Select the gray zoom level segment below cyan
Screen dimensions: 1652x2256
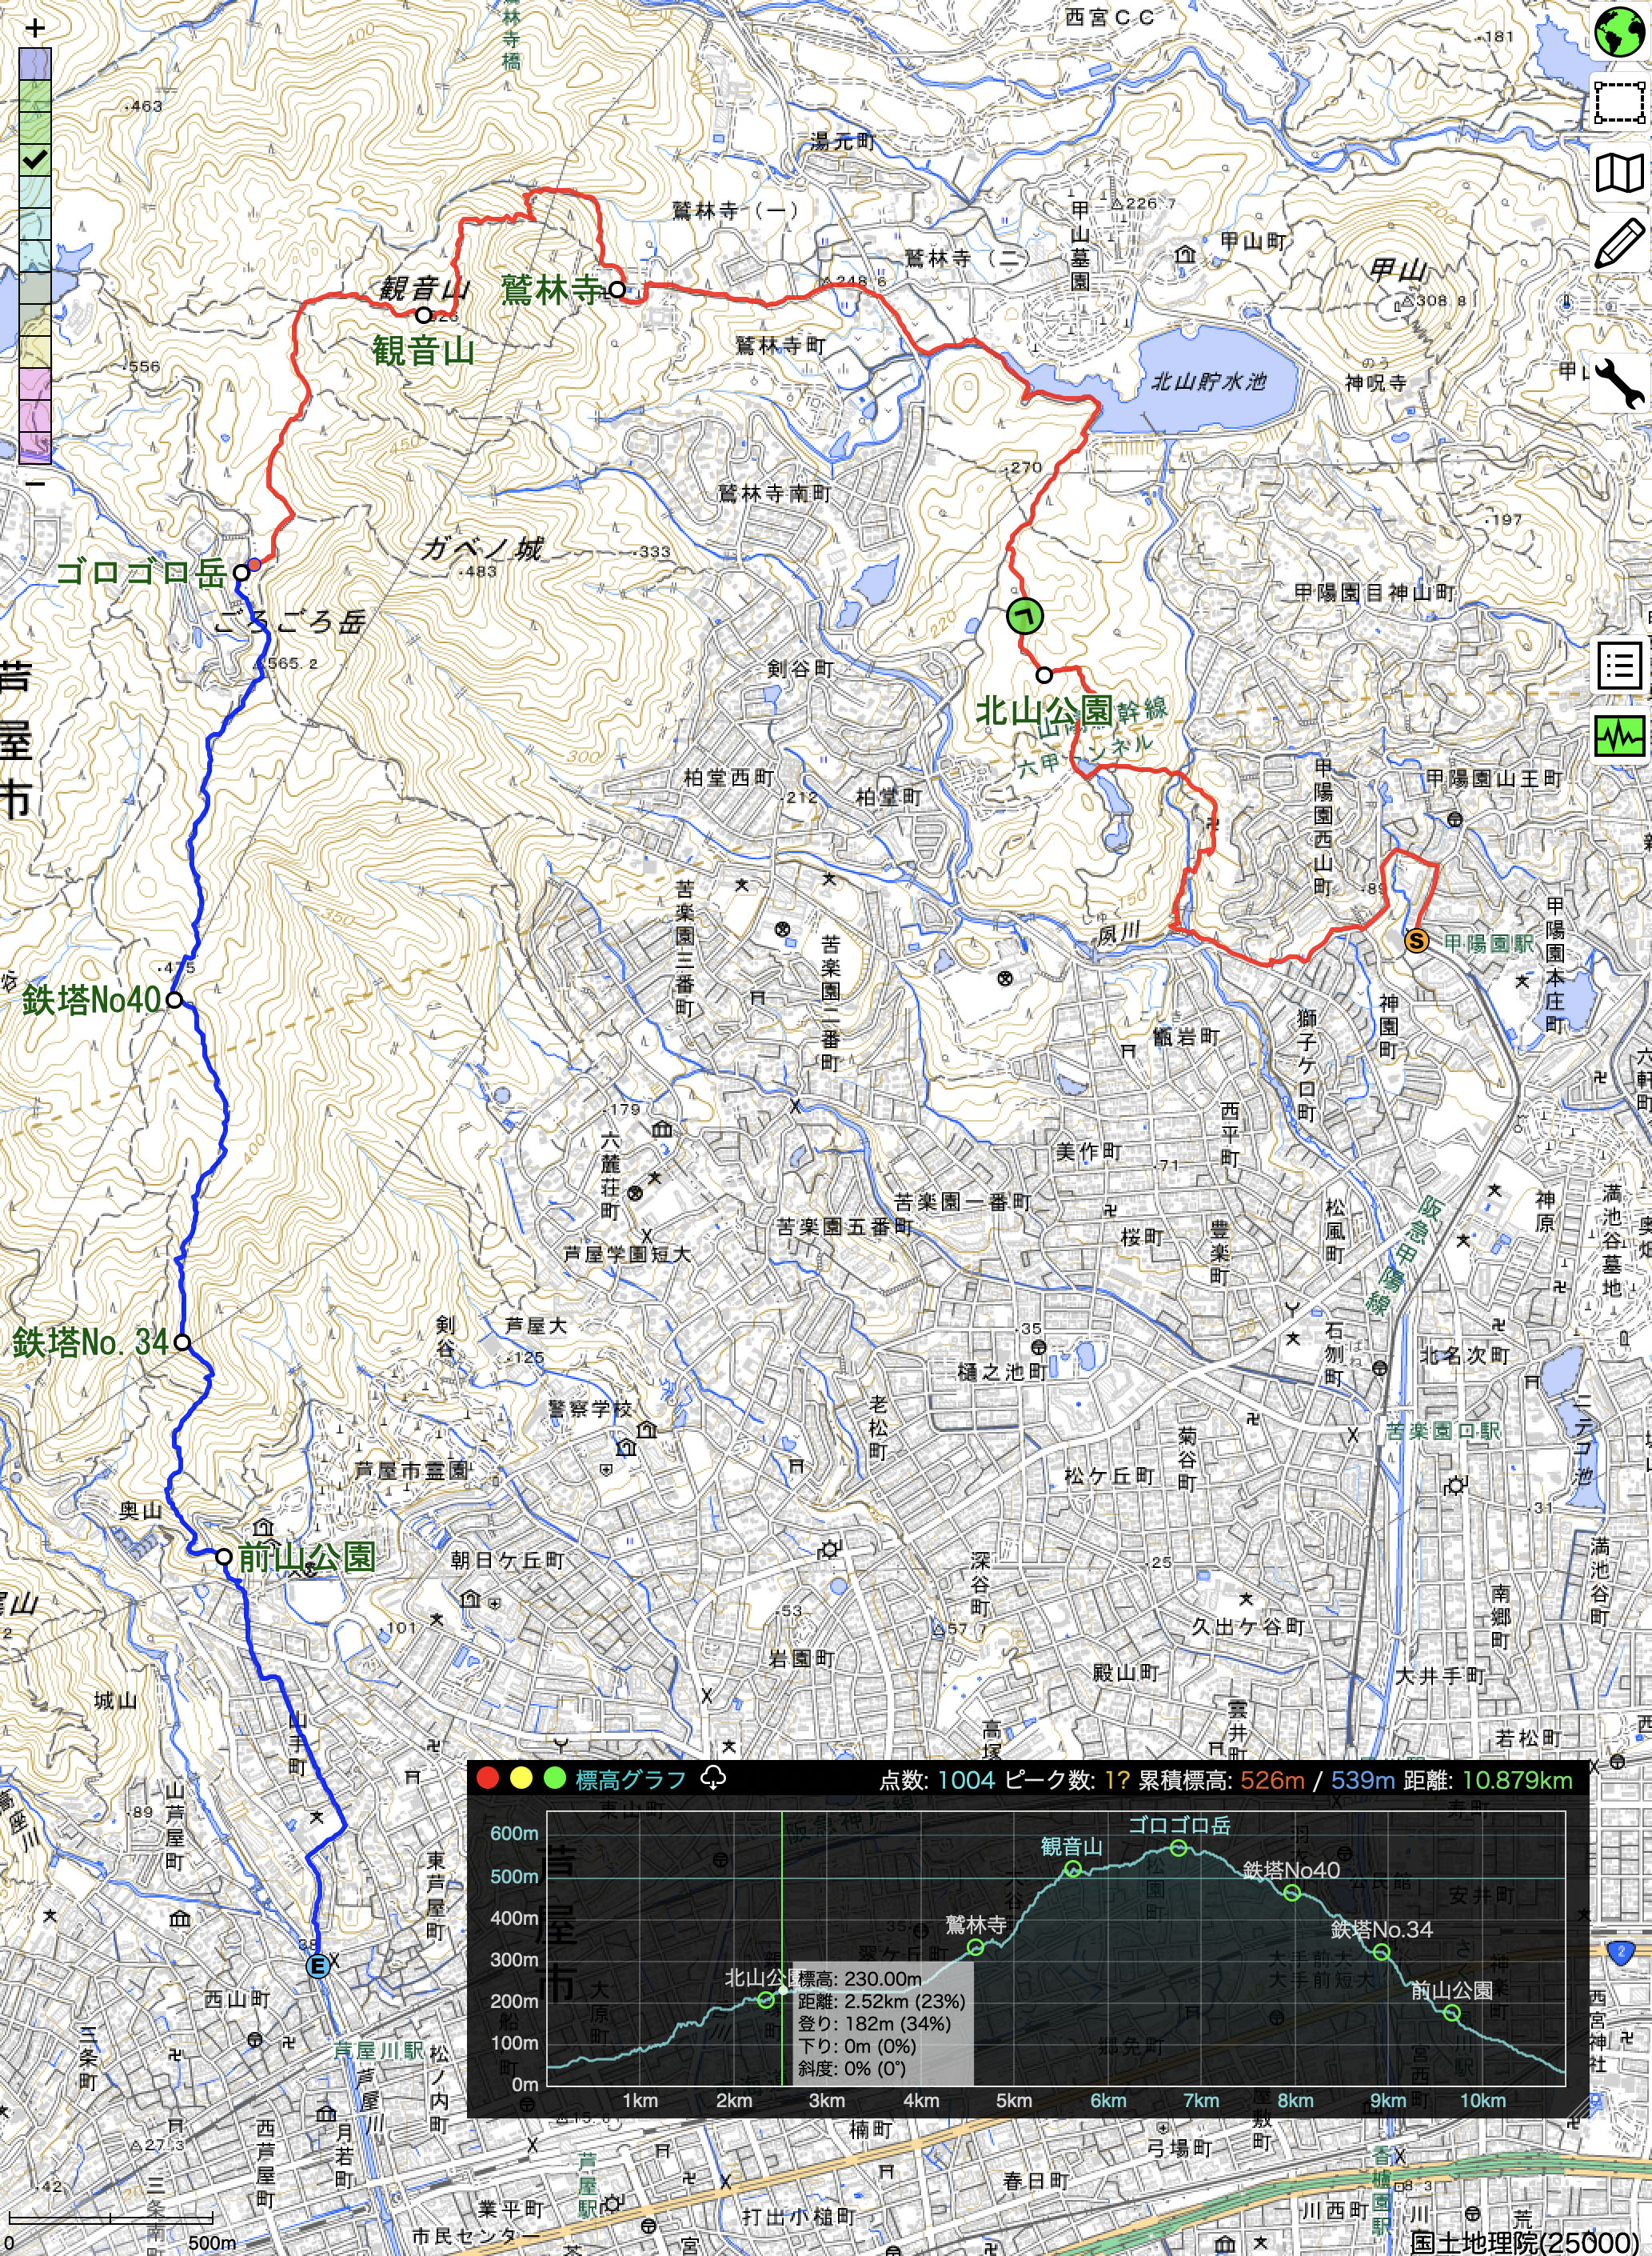click(35, 286)
